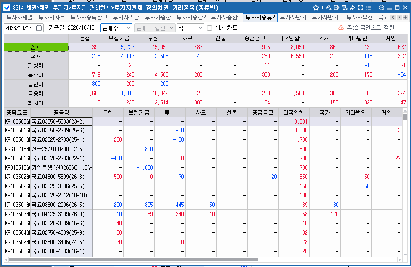Close the 3214 window
411x267 pixels.
(x=405, y=8)
